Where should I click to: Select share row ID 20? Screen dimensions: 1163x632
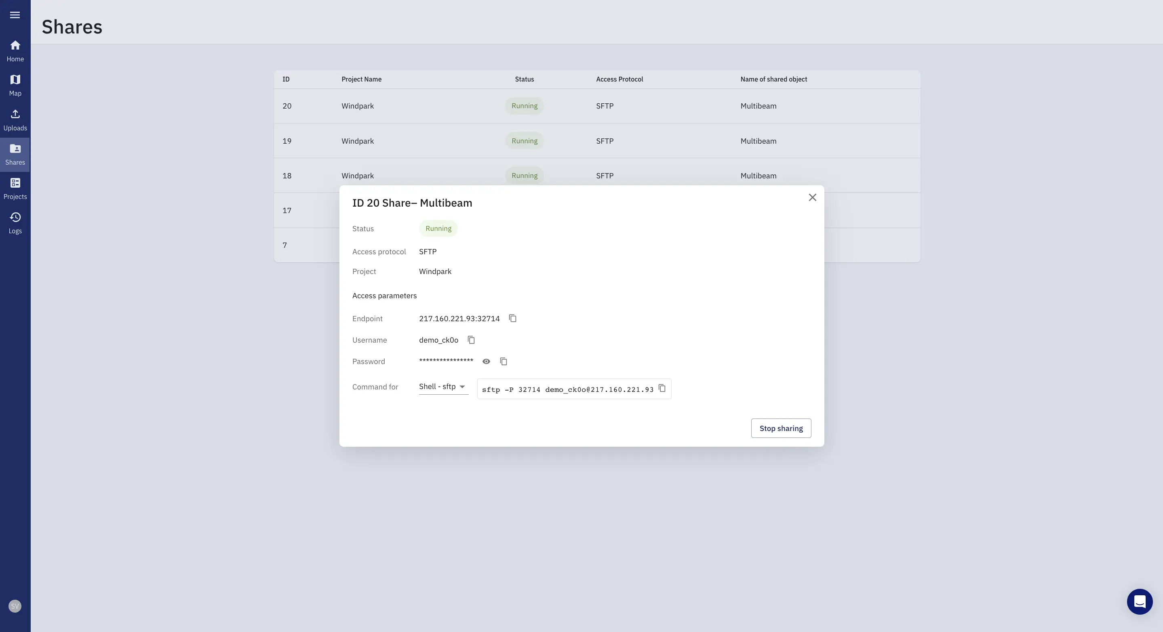click(x=597, y=106)
